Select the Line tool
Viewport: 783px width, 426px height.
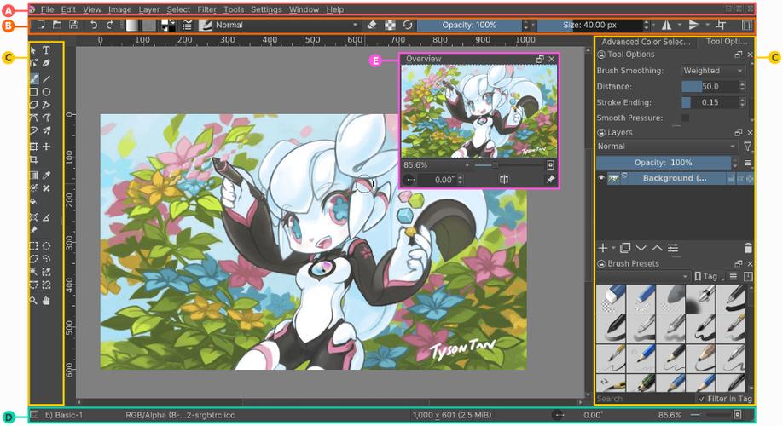pos(46,79)
